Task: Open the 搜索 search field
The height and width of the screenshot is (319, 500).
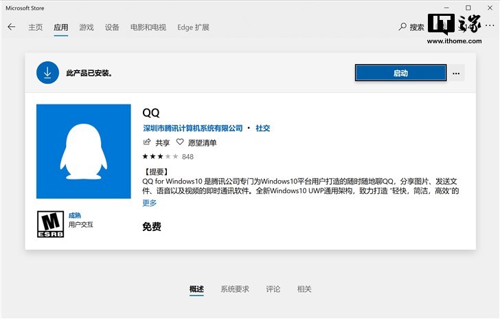Action: pyautogui.click(x=417, y=27)
